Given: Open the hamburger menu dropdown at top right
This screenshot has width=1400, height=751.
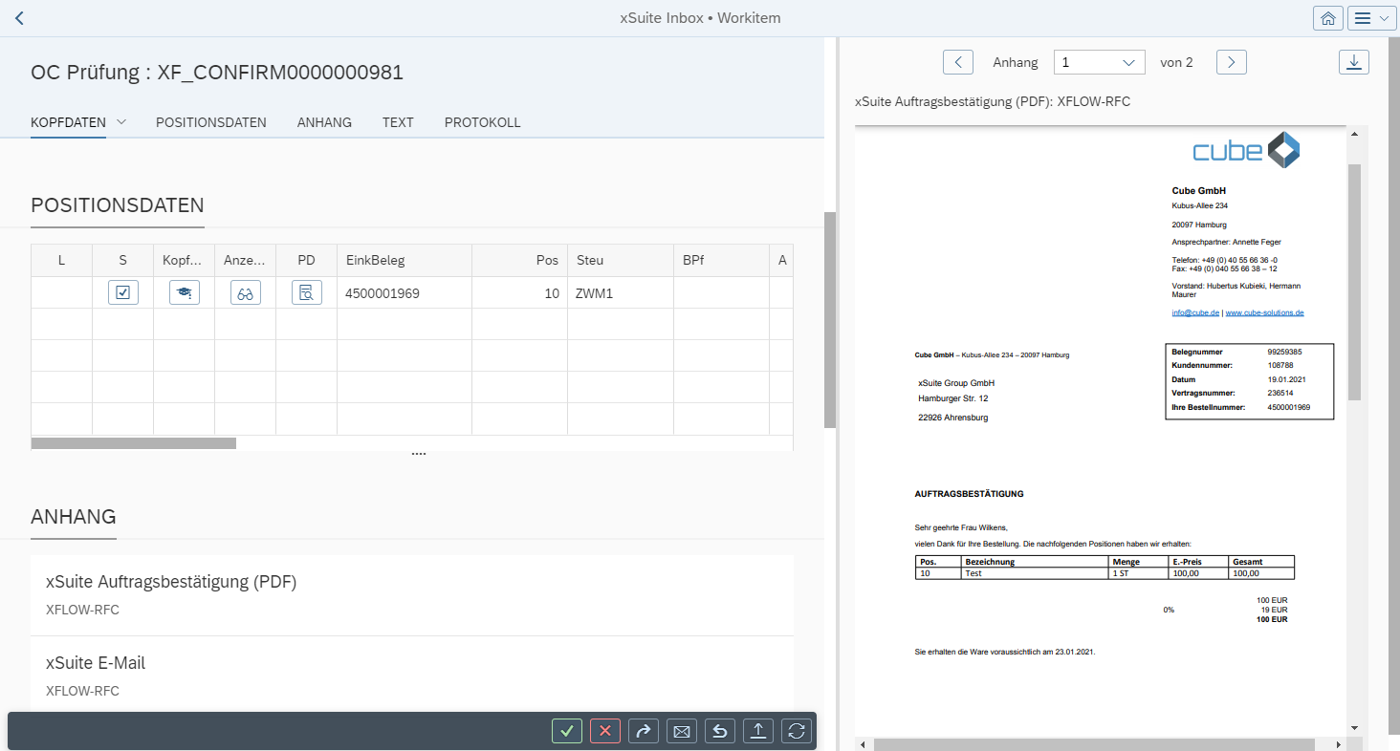Looking at the screenshot, I should (1372, 18).
